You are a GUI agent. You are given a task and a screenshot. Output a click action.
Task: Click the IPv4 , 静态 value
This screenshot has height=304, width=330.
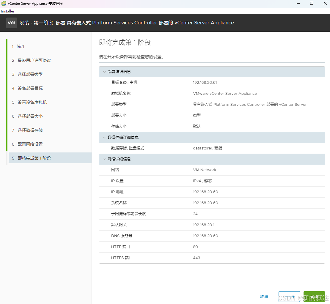click(202, 181)
